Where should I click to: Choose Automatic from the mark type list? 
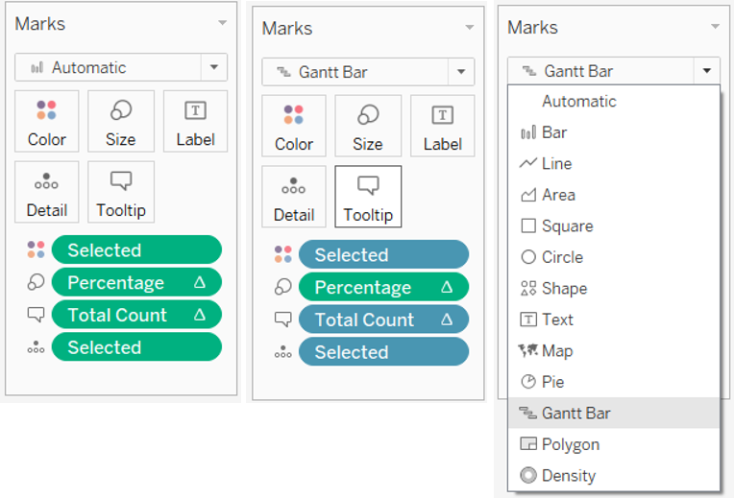(614, 102)
